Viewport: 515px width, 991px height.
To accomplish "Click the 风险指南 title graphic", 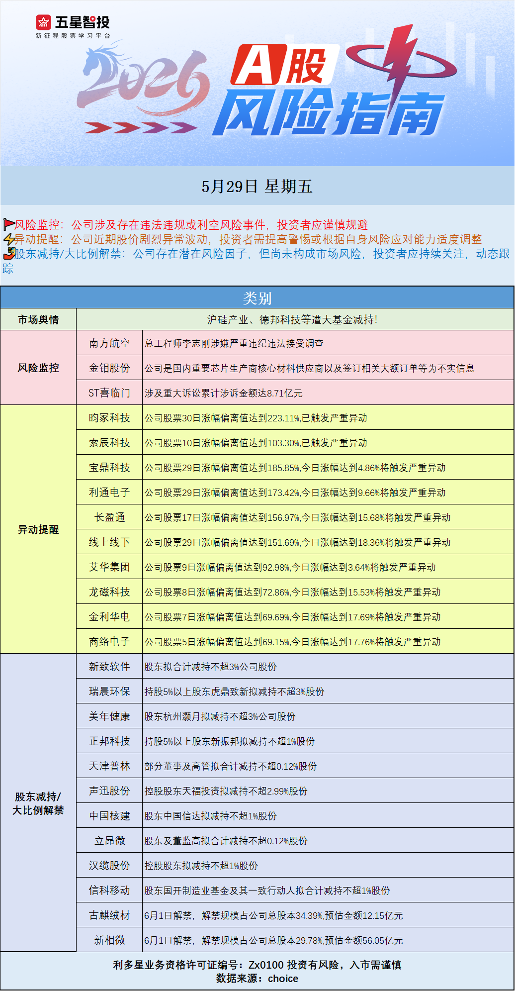I will [328, 113].
